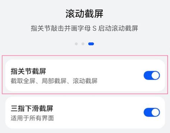Tap the first gray page indicator dot
The height and width of the screenshot is (133, 170).
coord(76,44)
